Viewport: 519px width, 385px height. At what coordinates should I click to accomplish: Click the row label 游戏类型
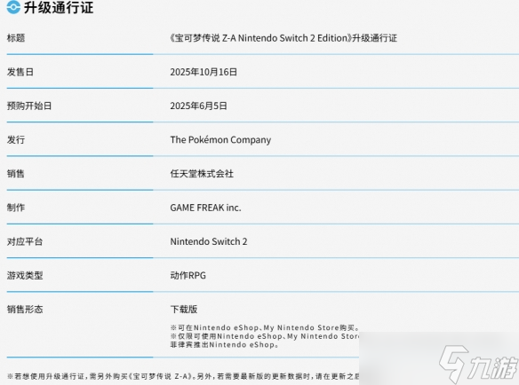[x=25, y=275]
